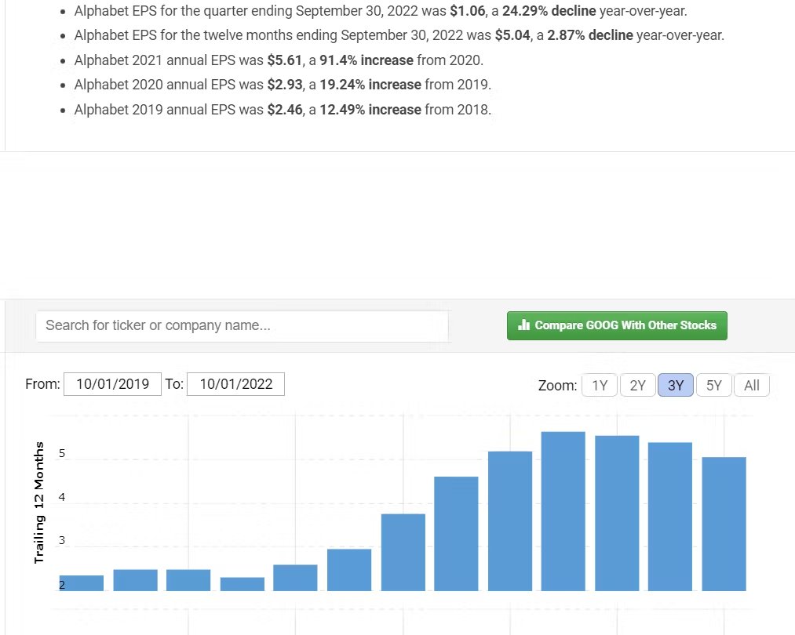795x635 pixels.
Task: Select the $1.06 quarterly EPS value
Action: 467,11
